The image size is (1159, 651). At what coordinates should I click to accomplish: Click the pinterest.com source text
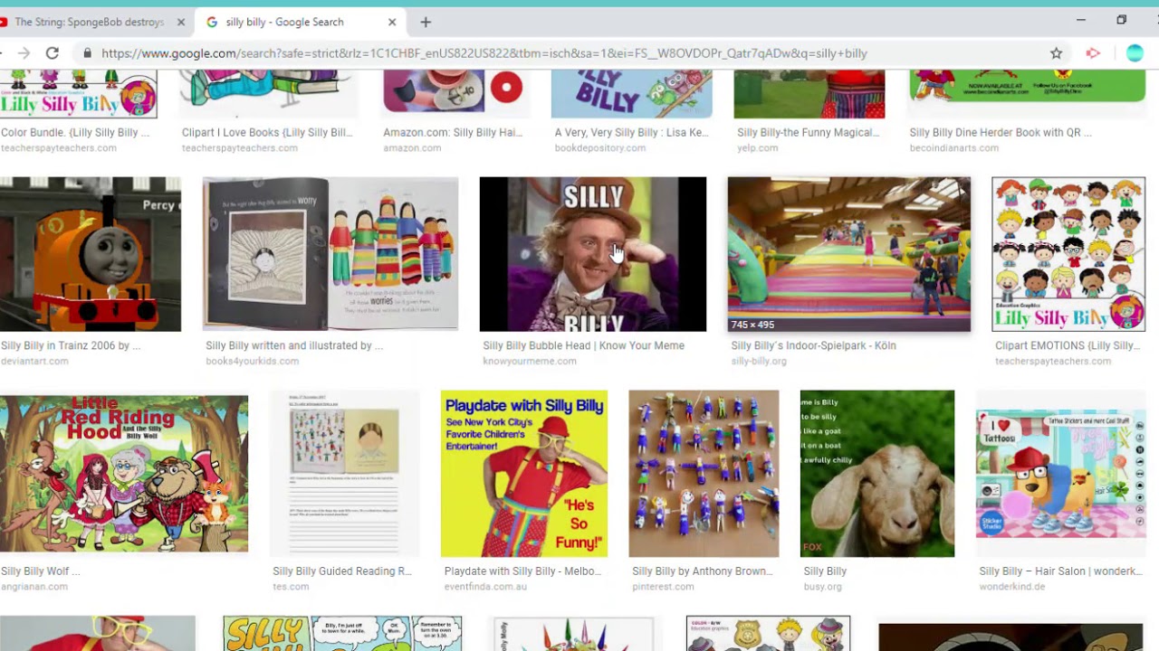pos(663,587)
